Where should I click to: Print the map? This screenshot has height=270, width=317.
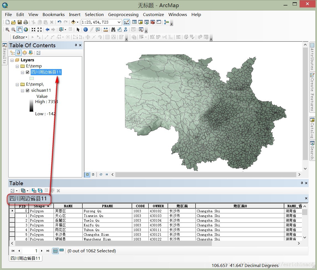pyautogui.click(x=26, y=22)
